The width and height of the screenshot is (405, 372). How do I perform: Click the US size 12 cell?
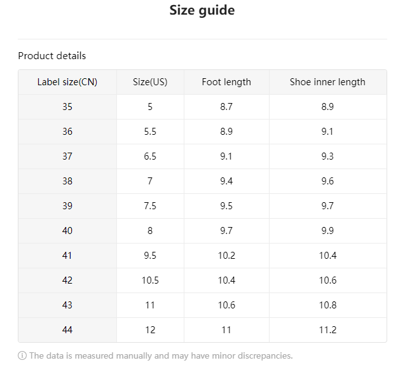[x=150, y=330]
